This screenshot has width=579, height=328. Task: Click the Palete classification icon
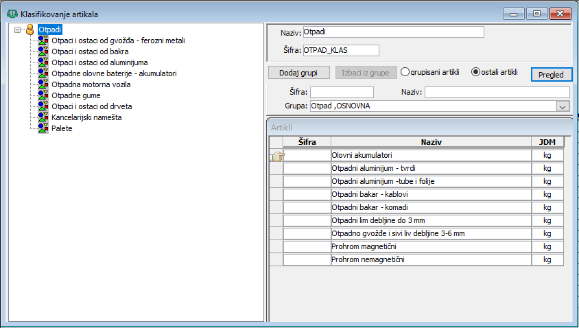point(43,128)
